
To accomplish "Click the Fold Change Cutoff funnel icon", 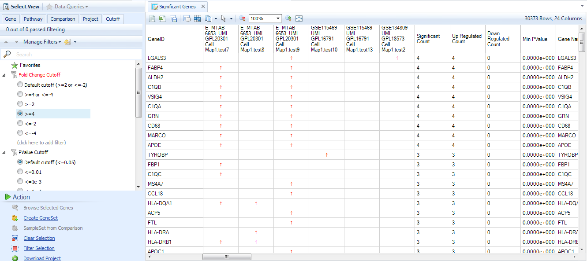I will tap(14, 75).
